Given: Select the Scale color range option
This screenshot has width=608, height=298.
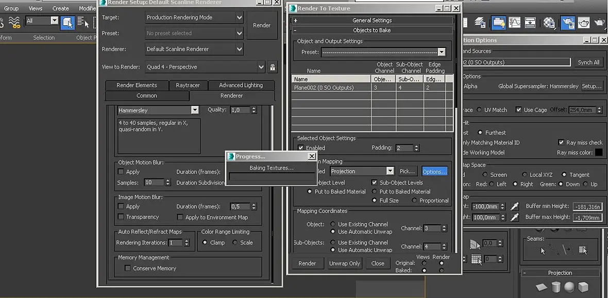Looking at the screenshot, I should (235, 242).
